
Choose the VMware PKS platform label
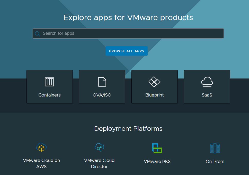(157, 161)
